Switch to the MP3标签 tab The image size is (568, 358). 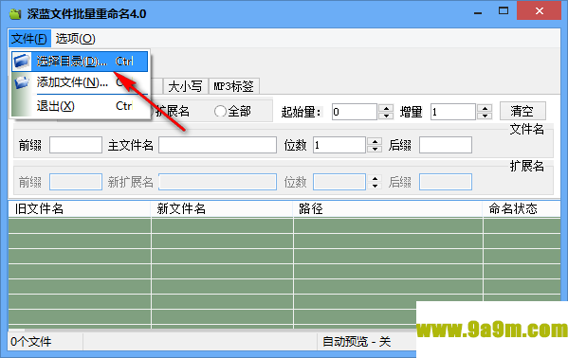point(233,86)
